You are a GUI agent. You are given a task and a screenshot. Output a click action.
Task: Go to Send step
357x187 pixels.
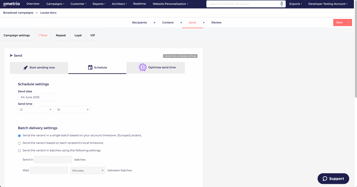(192, 23)
